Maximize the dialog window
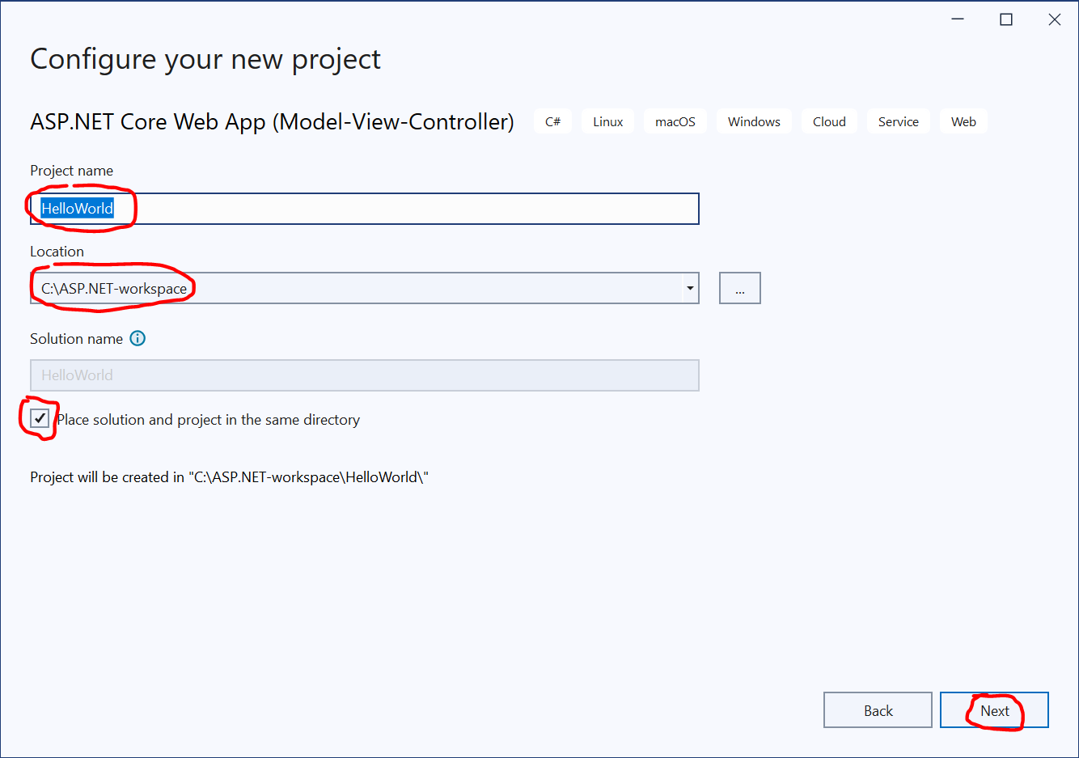The image size is (1079, 758). pos(1006,19)
